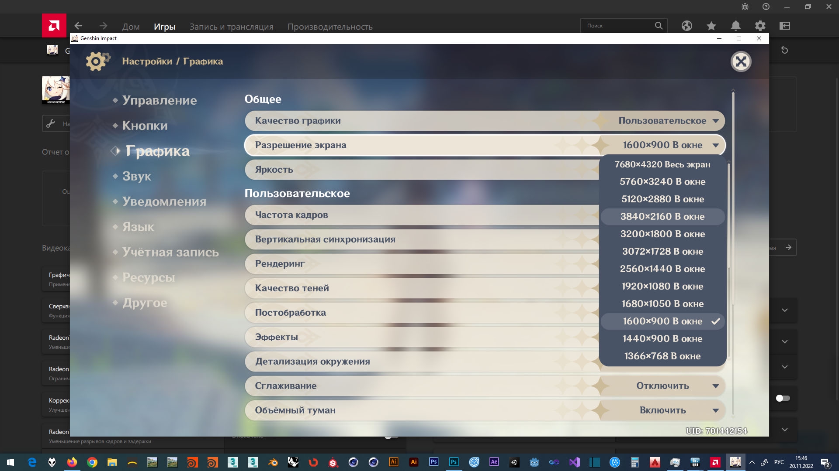Viewport: 839px width, 471px height.
Task: Go back with the left arrow button
Action: (78, 26)
